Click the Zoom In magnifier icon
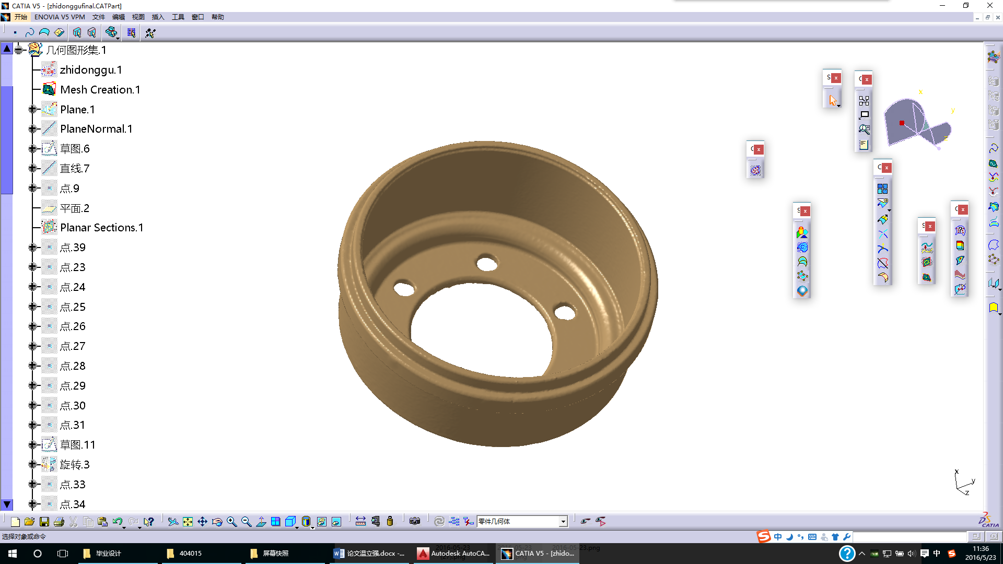The width and height of the screenshot is (1003, 564). pos(231,521)
